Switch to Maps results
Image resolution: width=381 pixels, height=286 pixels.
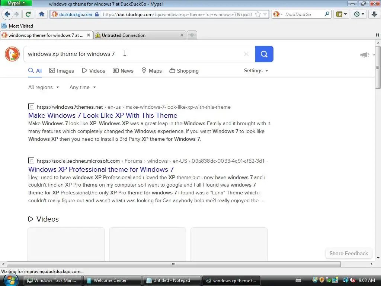click(x=152, y=71)
